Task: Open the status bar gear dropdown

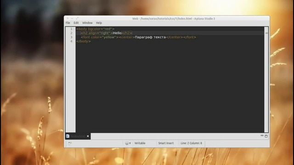Action: click(128, 143)
